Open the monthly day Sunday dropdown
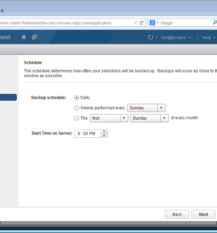 pyautogui.click(x=149, y=118)
